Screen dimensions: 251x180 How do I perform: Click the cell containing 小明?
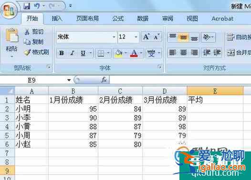31,109
